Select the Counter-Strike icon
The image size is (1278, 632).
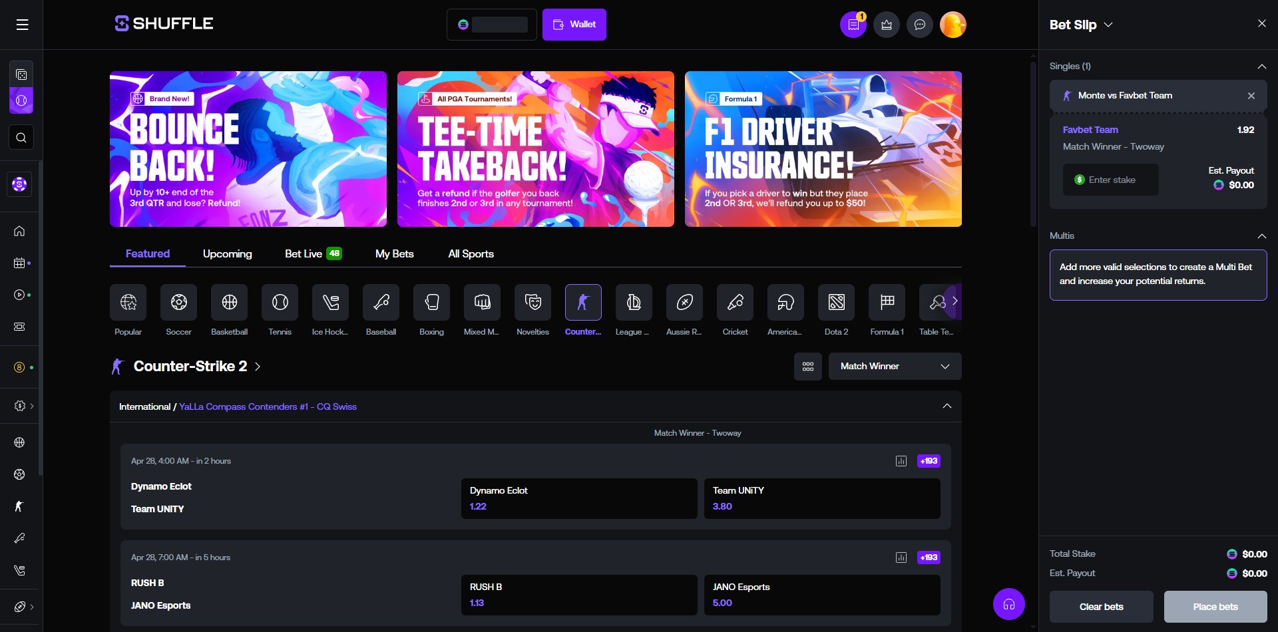tap(584, 302)
